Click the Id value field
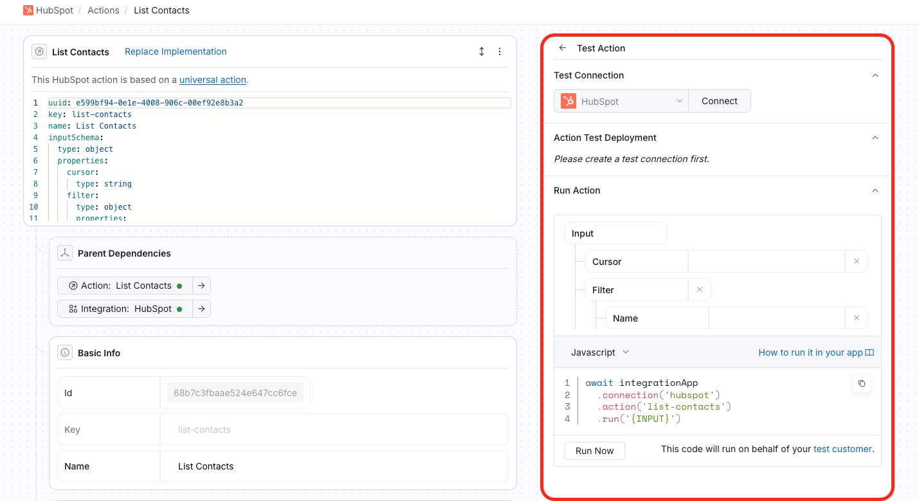Screen dimensions: 919x501 [x=235, y=392]
